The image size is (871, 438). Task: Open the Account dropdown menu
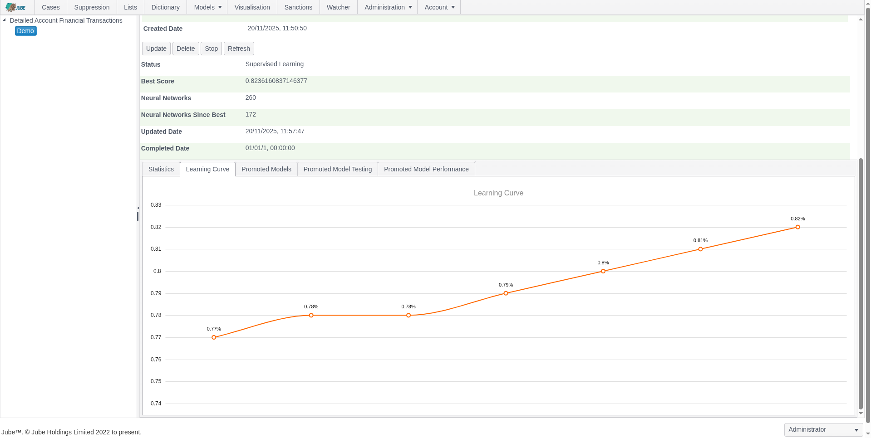point(439,7)
